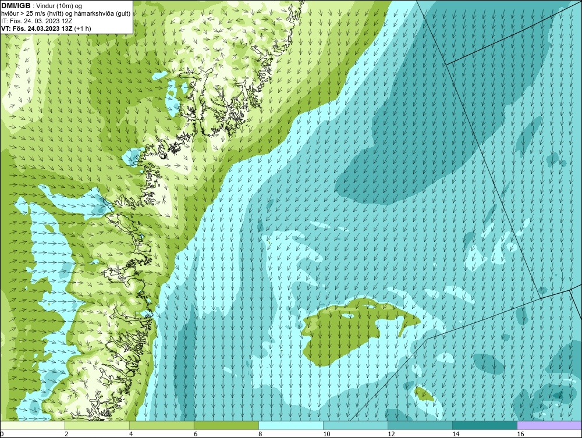Click the 14–16 m/s dark teal legend swatch
582x438 pixels.
484,425
